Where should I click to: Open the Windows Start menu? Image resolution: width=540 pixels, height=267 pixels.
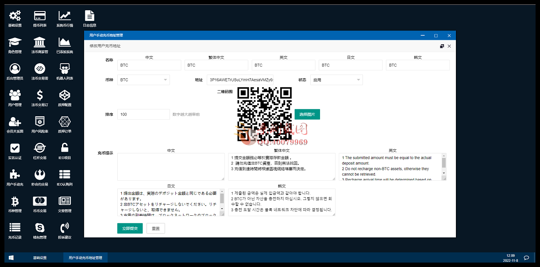click(x=11, y=258)
